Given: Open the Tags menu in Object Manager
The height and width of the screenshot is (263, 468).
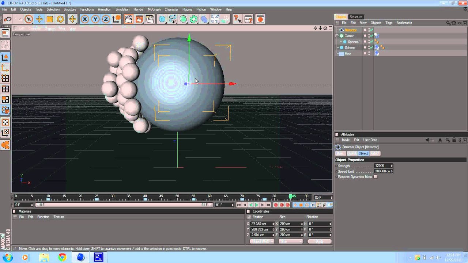Looking at the screenshot, I should 389,23.
